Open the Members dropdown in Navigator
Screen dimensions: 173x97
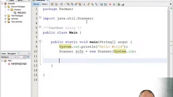[9, 57]
